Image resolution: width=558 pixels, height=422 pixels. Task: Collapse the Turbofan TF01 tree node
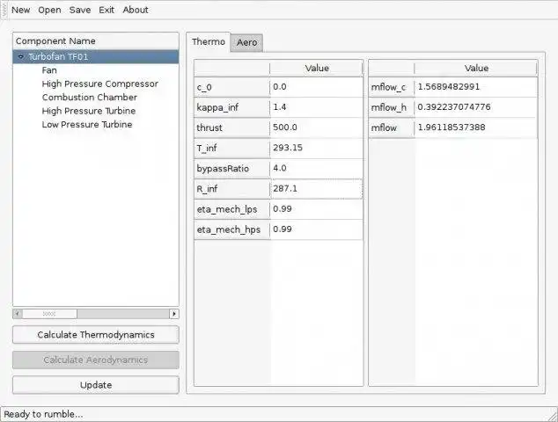point(20,57)
